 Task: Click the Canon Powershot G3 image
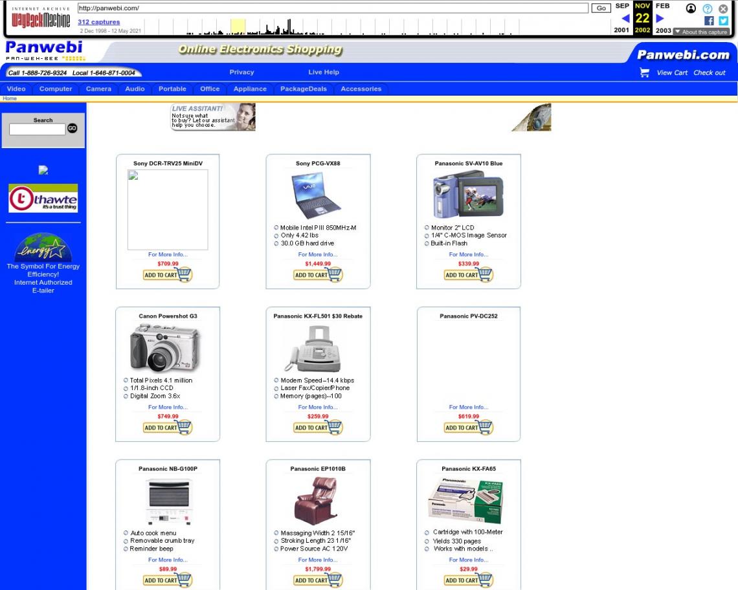pyautogui.click(x=164, y=348)
